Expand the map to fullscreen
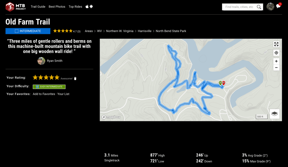The image size is (288, 167). 276,44
